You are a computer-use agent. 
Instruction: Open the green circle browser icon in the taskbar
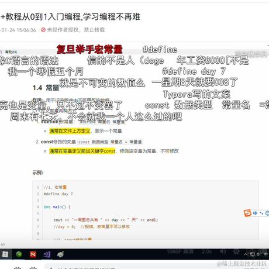pos(19,254)
